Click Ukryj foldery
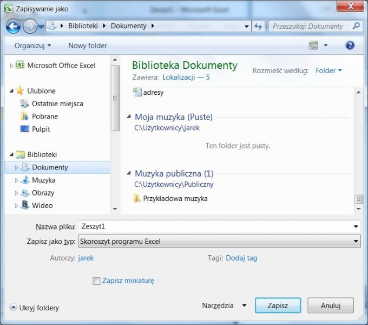This screenshot has height=325, width=368. 35,308
